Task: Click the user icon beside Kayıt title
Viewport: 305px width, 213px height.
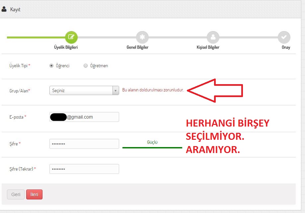Action: tap(4, 9)
